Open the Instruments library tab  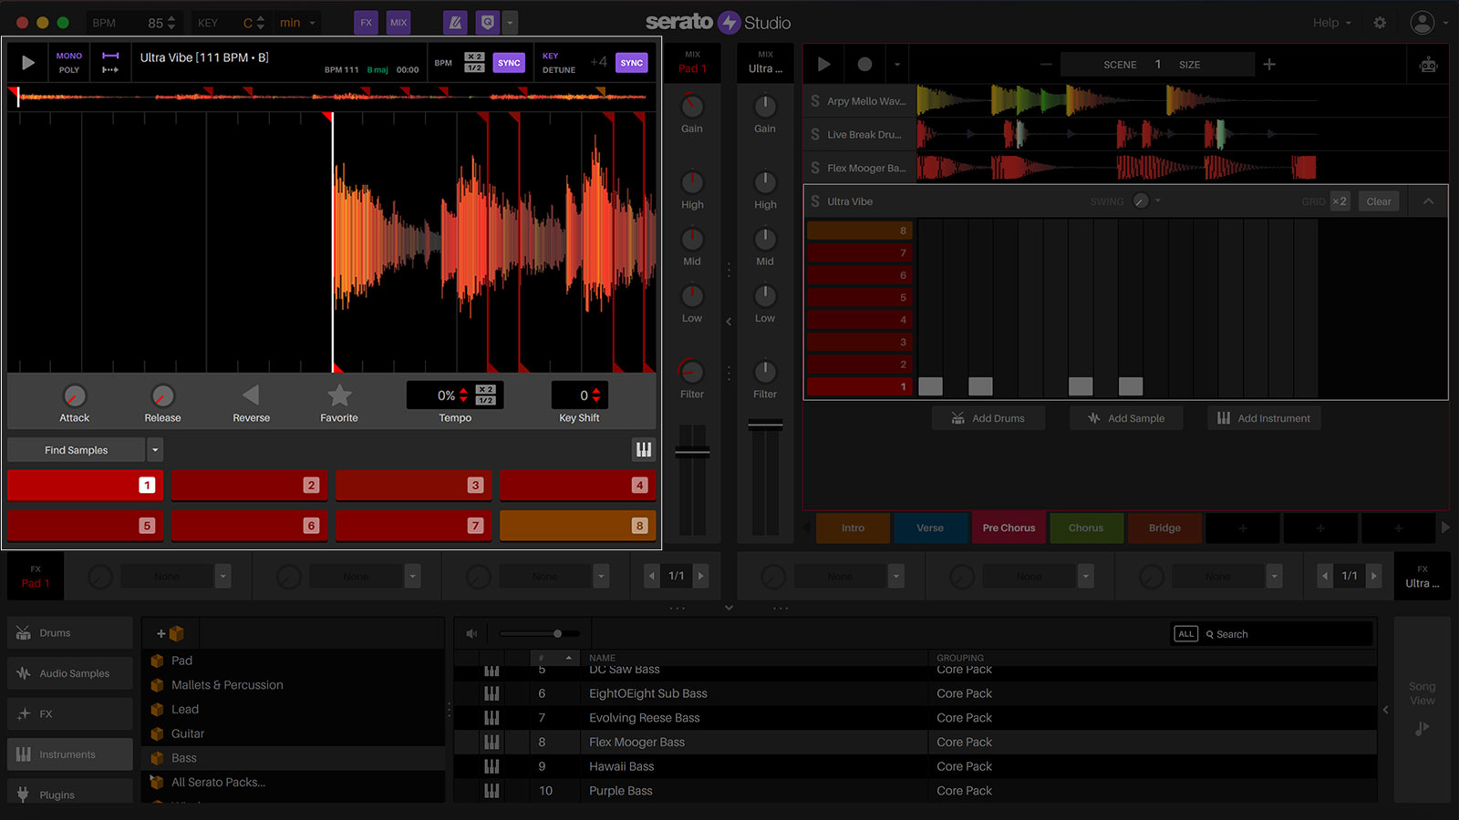point(70,754)
